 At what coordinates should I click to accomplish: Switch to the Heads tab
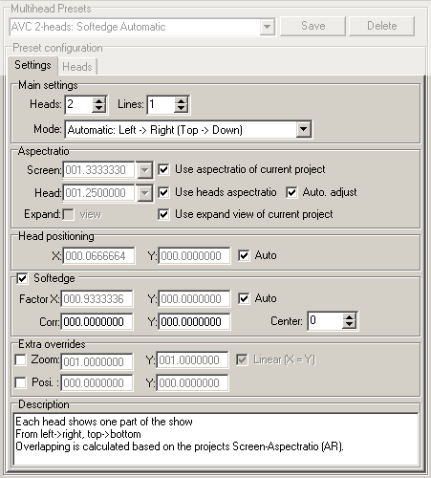pos(77,67)
